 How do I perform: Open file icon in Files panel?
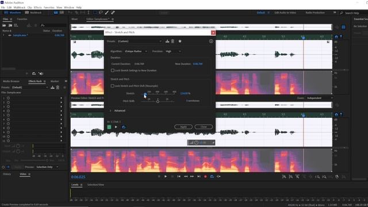coord(4,25)
